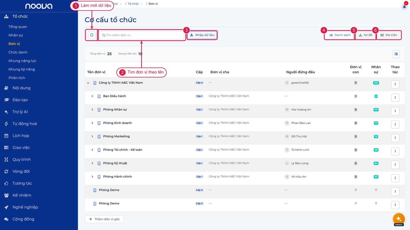Open actions menu for Phòng Hành chính
This screenshot has width=410, height=230.
(x=395, y=178)
